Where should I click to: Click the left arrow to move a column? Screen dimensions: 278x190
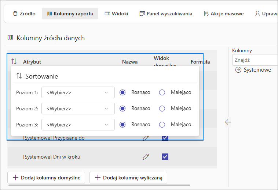click(x=228, y=122)
